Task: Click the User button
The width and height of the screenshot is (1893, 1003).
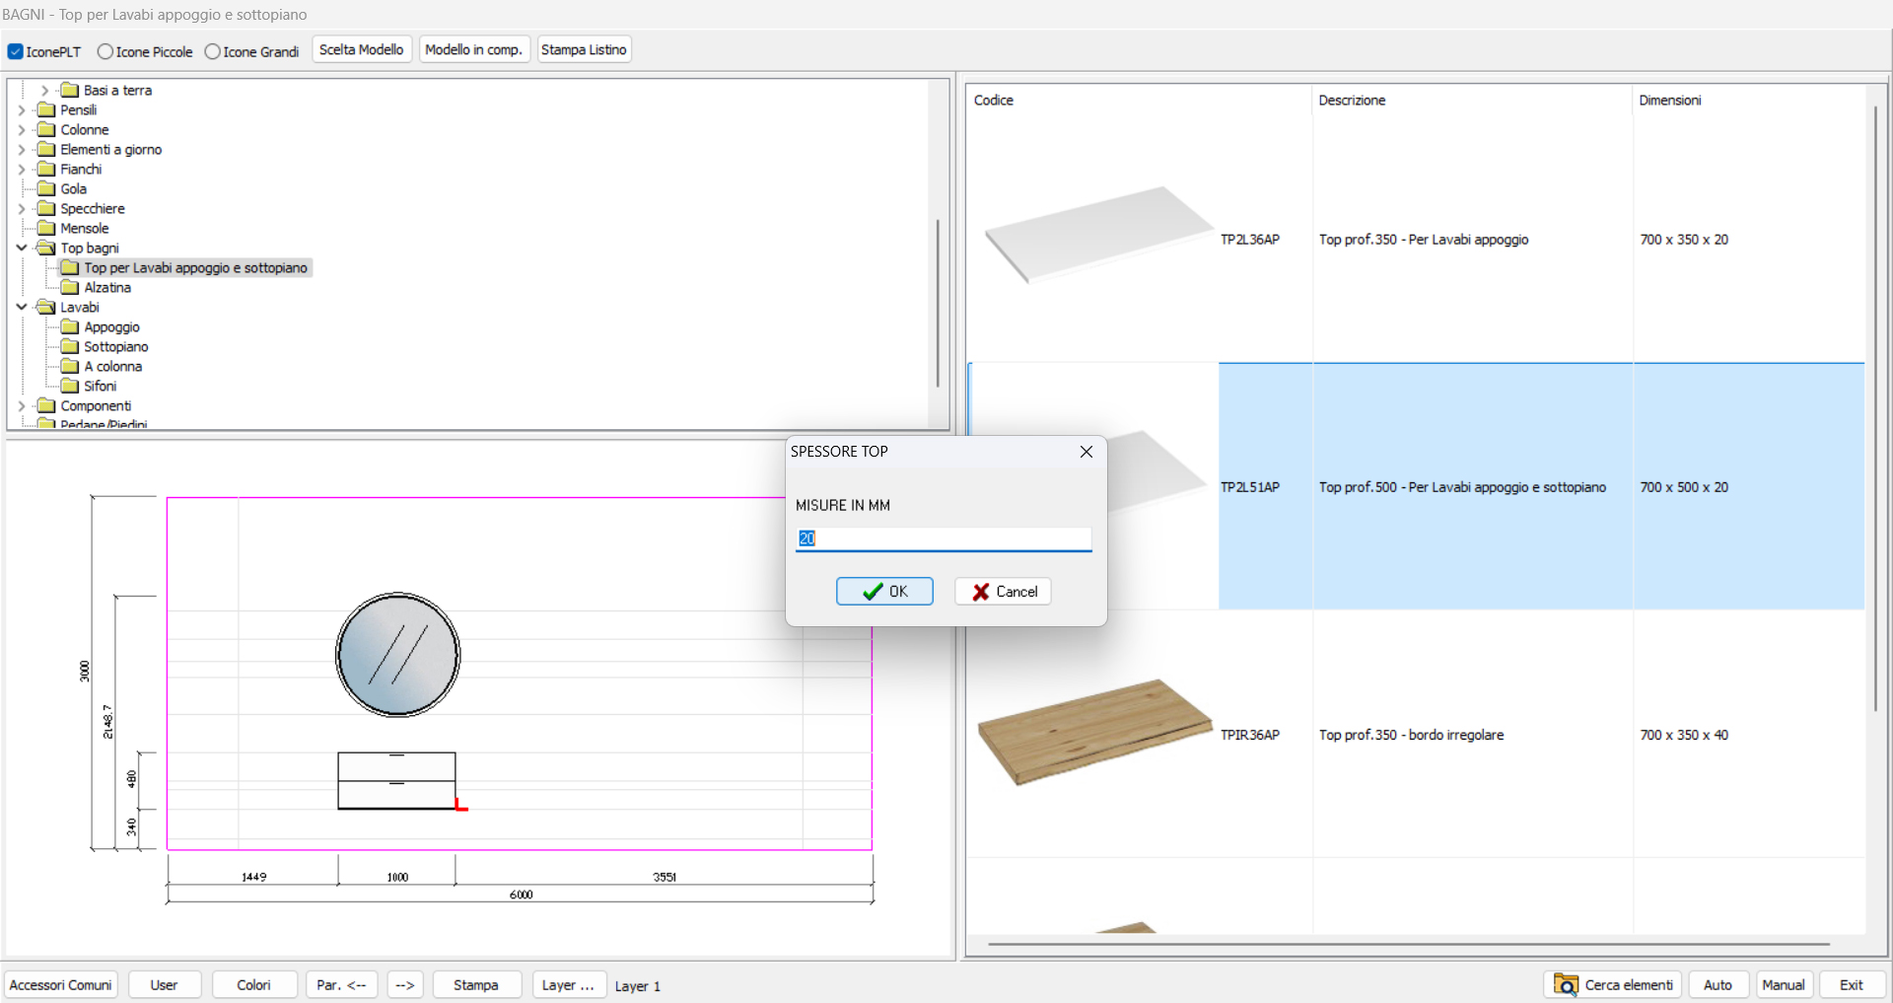Action: pos(165,985)
